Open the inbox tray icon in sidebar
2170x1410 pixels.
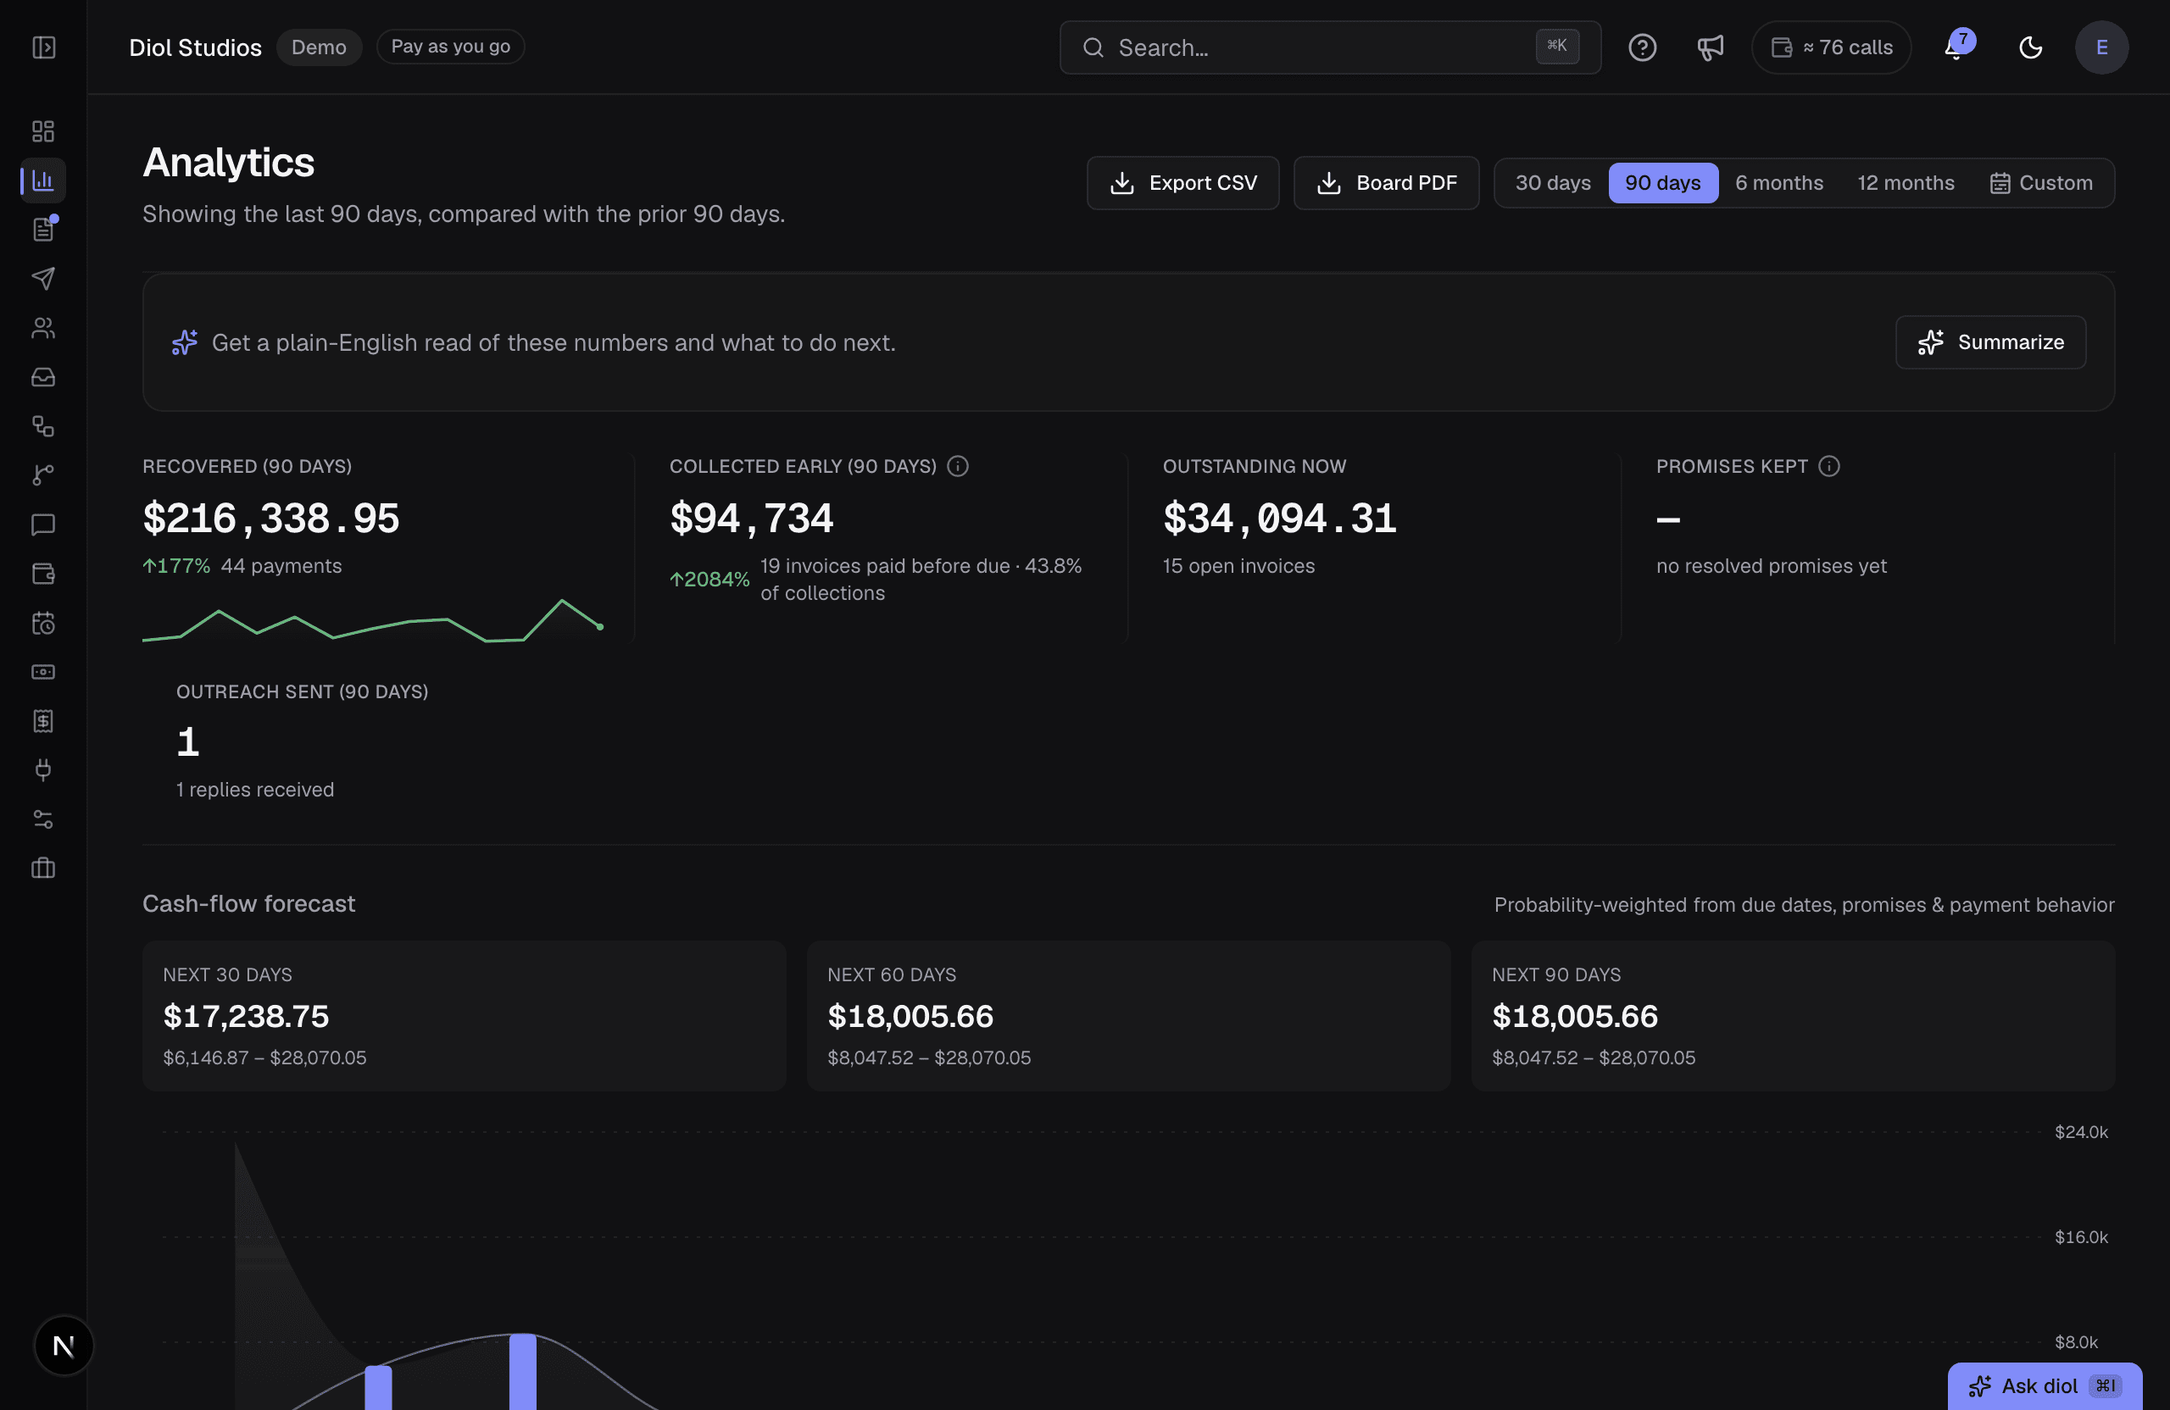pos(43,377)
